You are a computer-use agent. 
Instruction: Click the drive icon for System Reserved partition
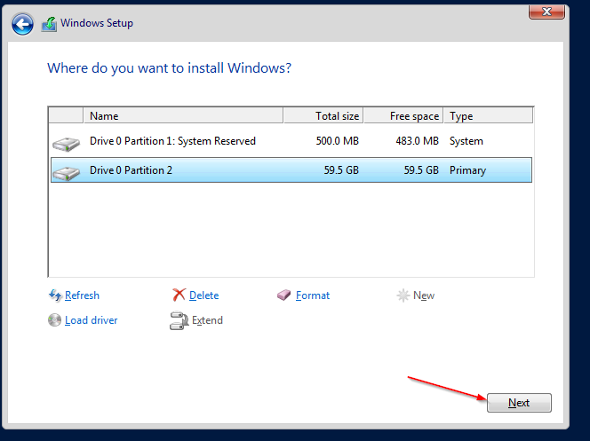67,144
